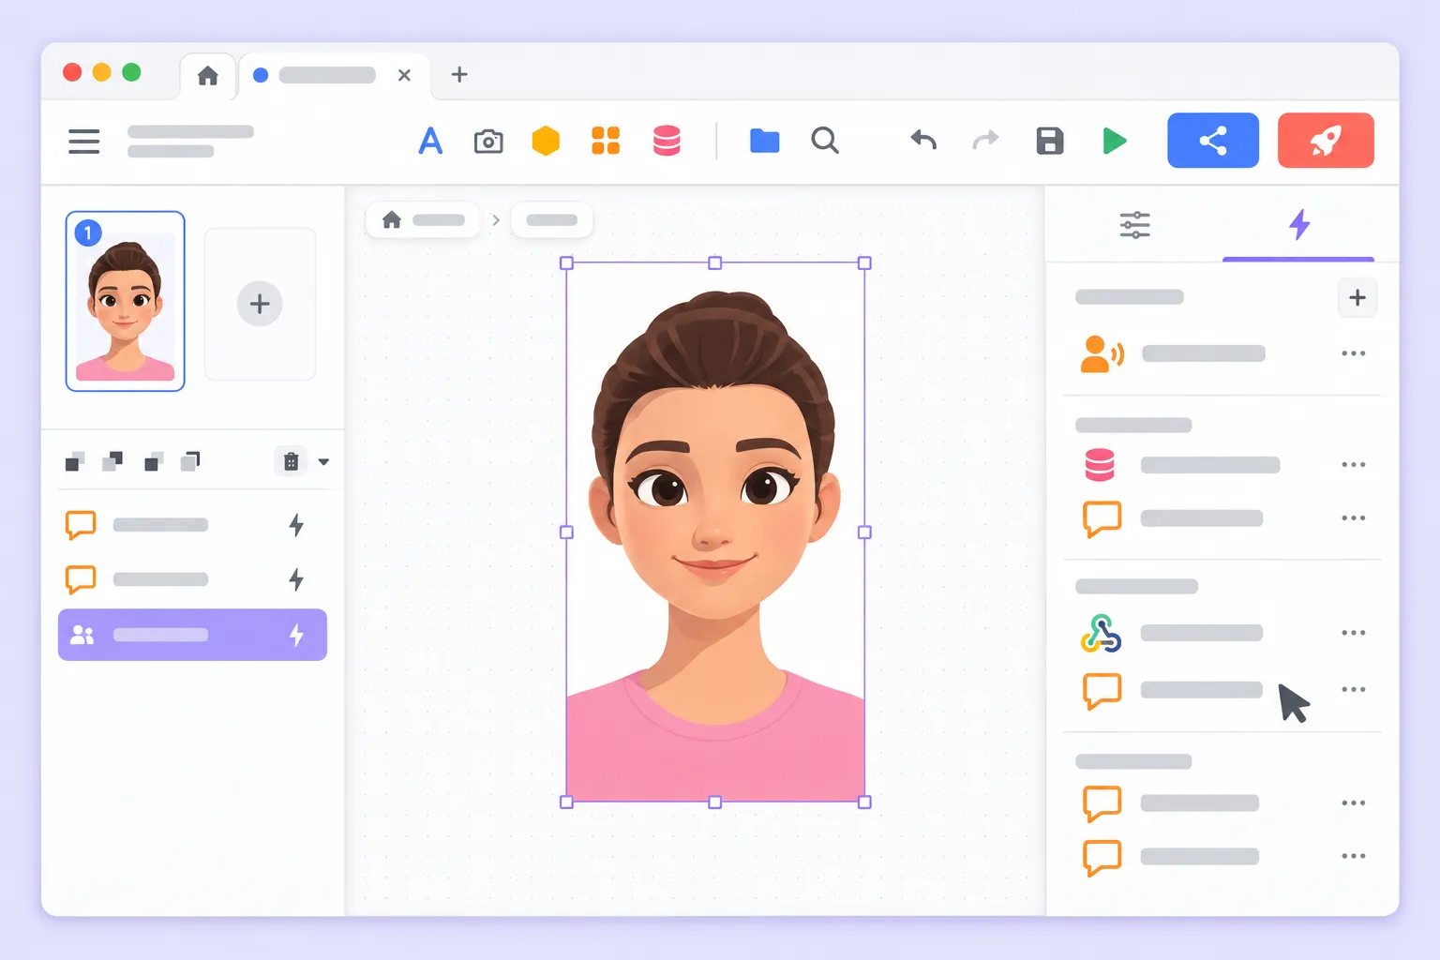The height and width of the screenshot is (960, 1440).
Task: Click the clipboard icon above the list
Action: [x=292, y=461]
